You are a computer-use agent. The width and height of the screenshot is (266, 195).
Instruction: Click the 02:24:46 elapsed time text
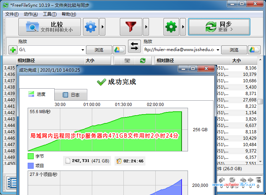[133, 161]
